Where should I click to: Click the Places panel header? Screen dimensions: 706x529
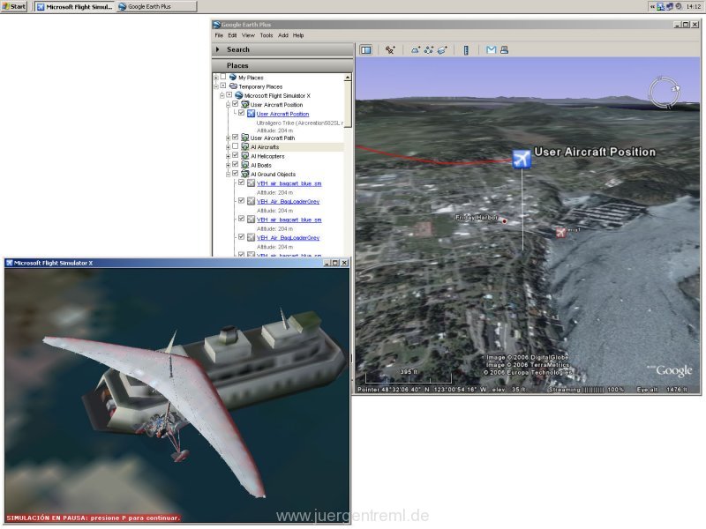pos(282,65)
